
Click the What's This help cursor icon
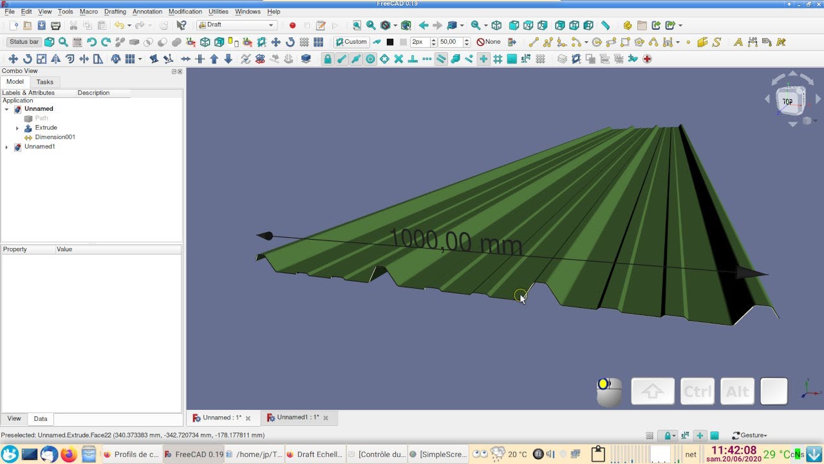point(182,25)
